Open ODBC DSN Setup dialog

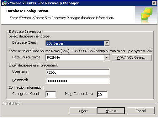pyautogui.click(x=132, y=58)
